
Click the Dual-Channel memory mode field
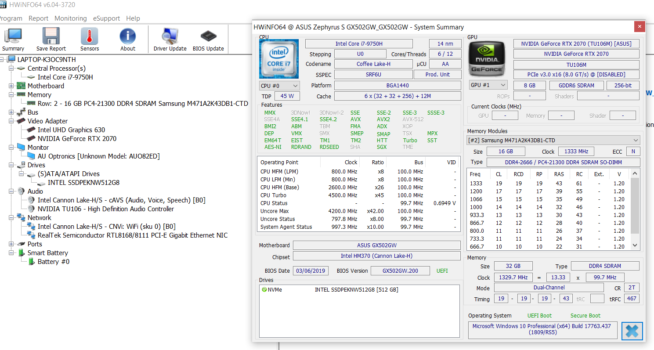[549, 288]
